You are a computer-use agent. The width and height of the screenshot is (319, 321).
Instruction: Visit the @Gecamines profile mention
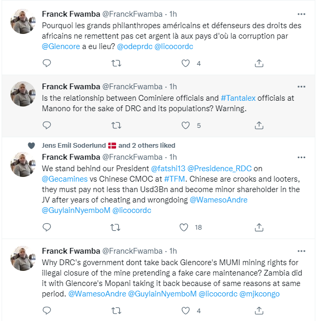tap(65, 179)
